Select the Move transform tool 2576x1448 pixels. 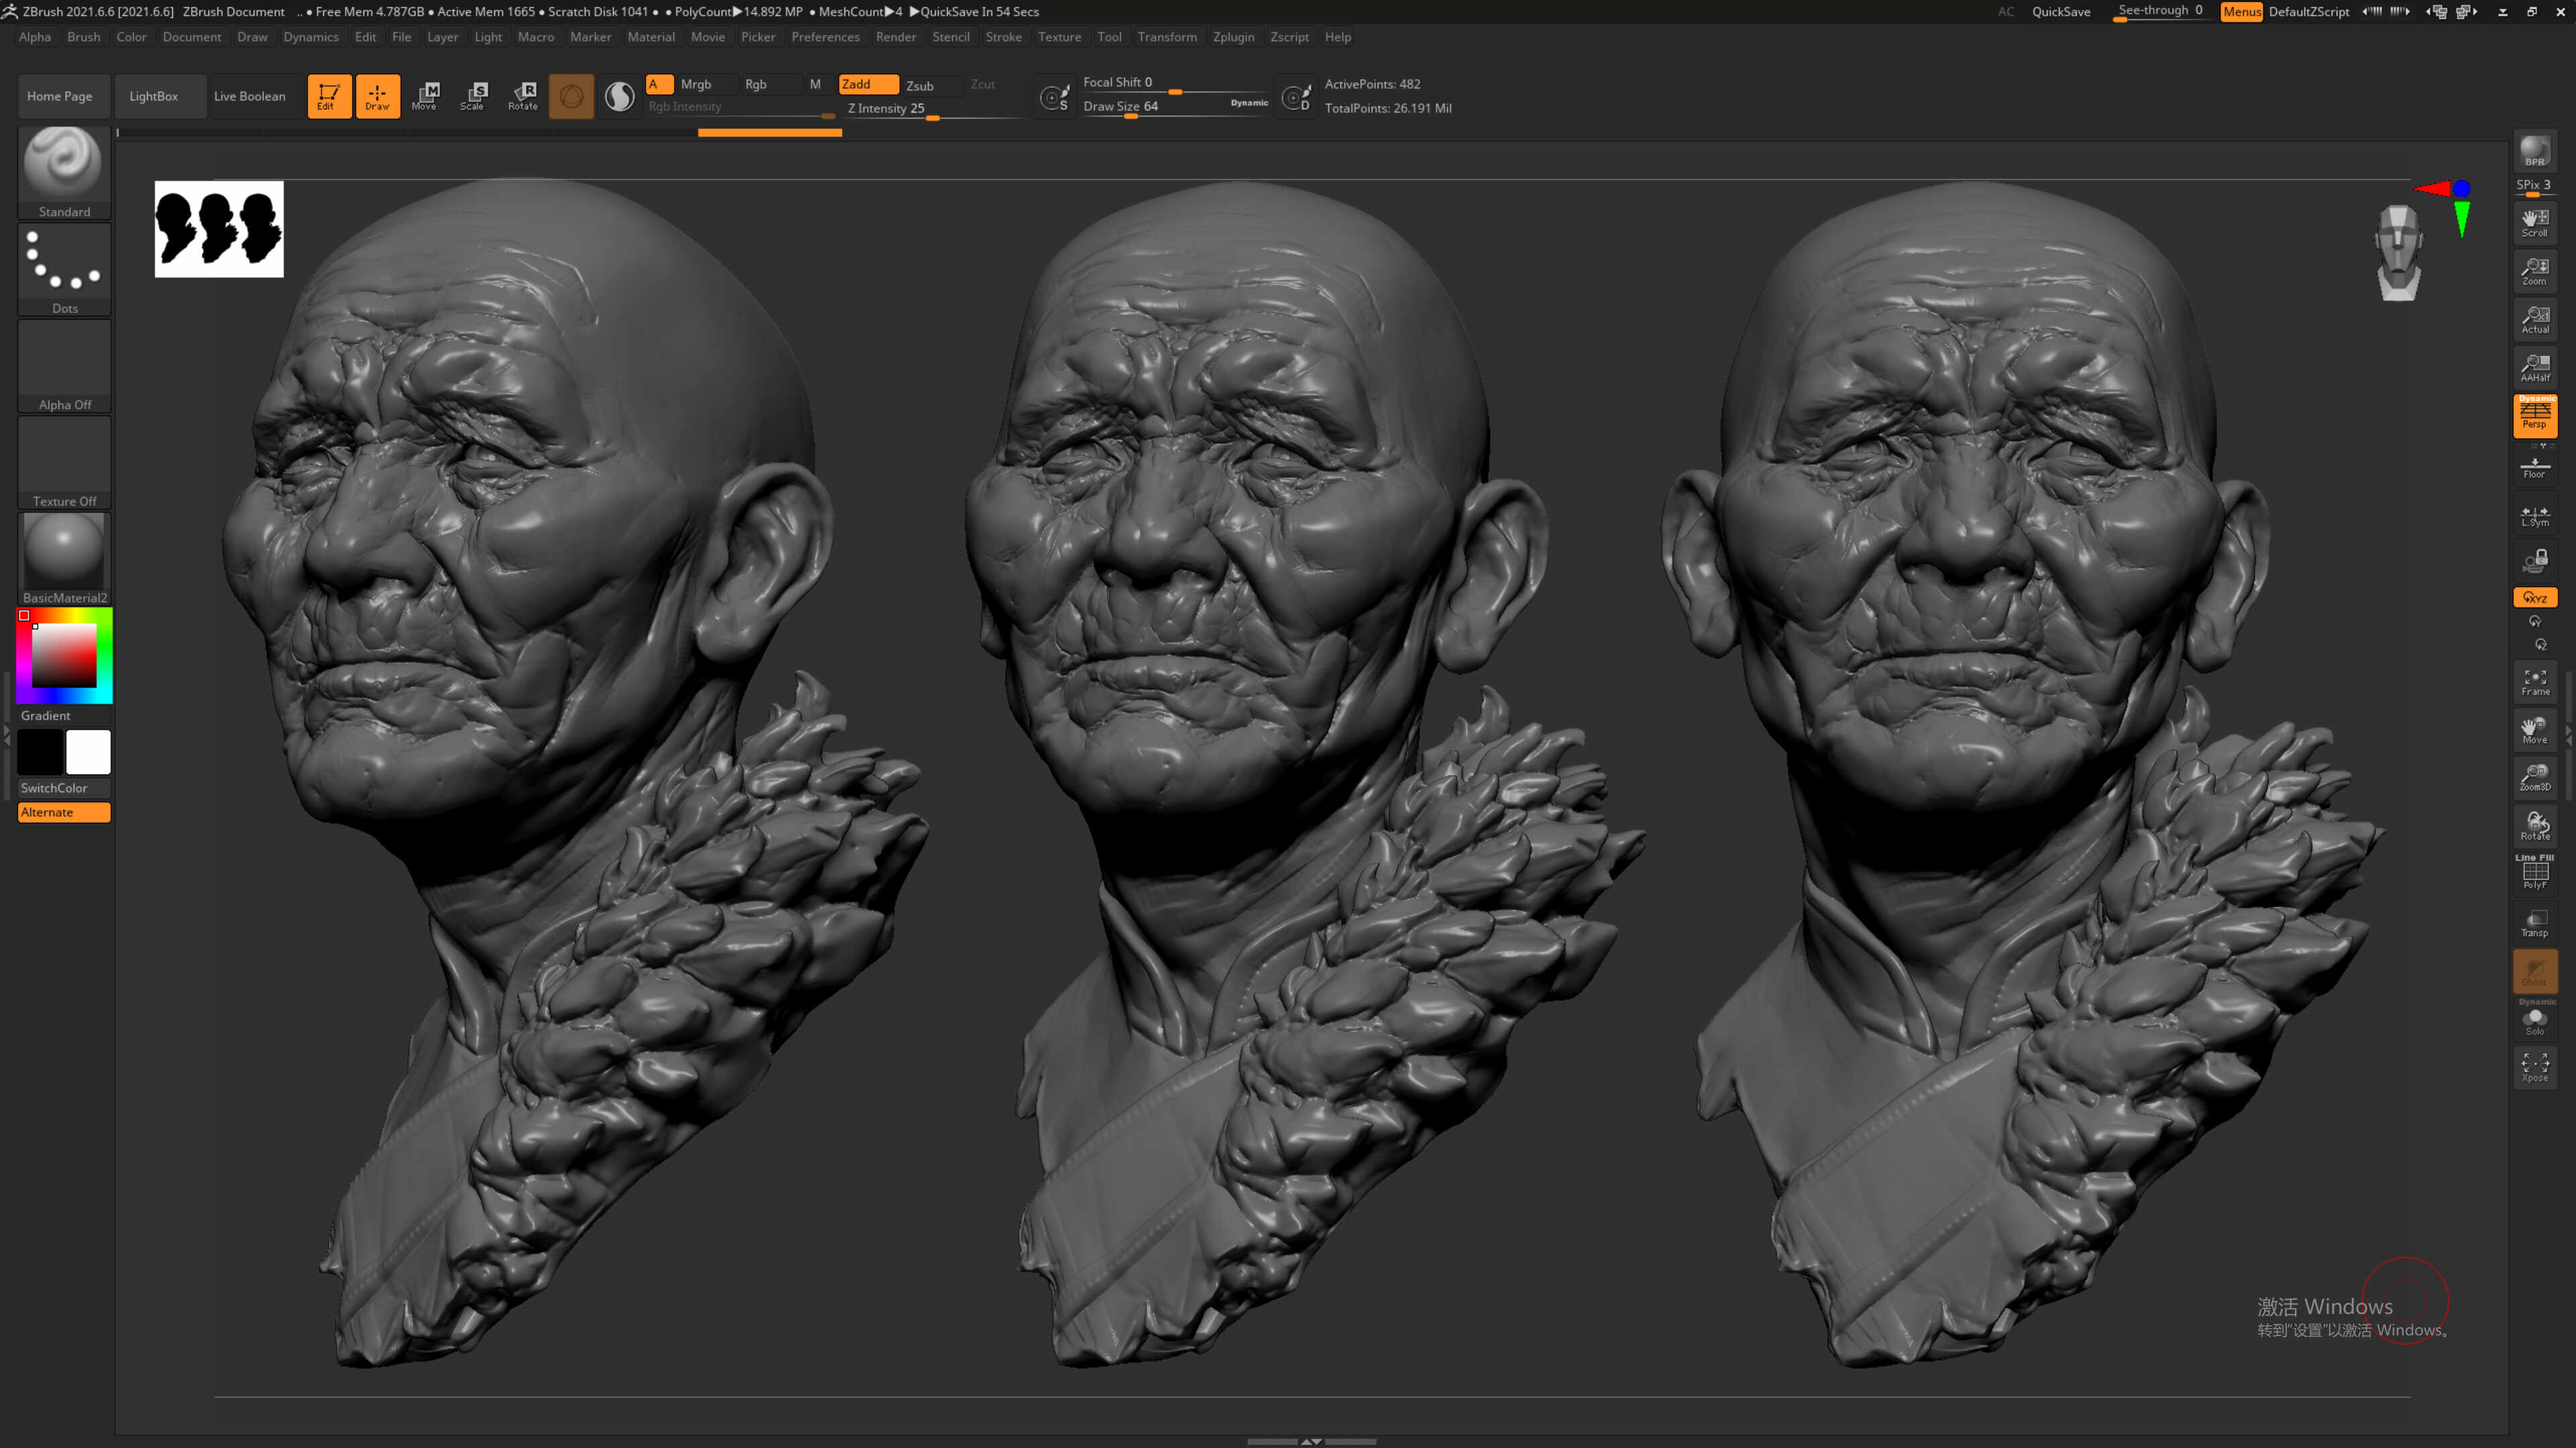[425, 96]
